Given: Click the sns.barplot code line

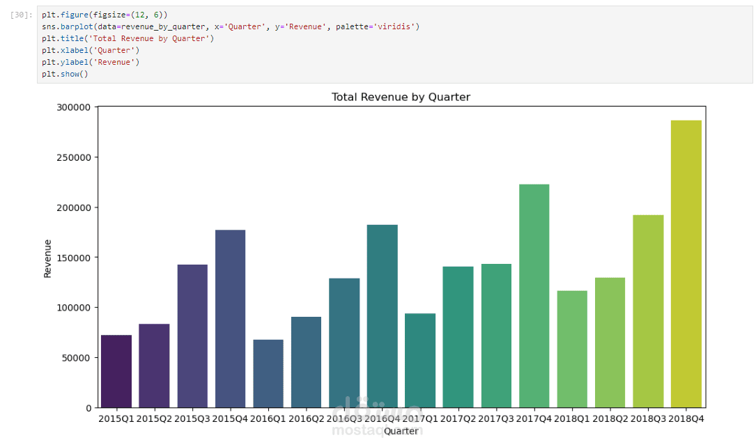Looking at the screenshot, I should pos(230,26).
